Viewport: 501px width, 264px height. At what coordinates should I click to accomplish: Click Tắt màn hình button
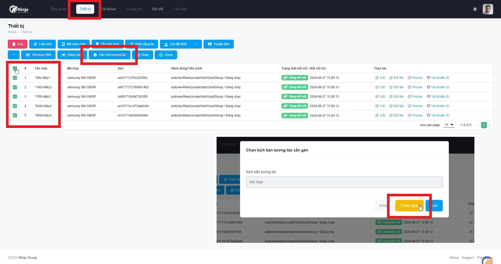(x=107, y=44)
